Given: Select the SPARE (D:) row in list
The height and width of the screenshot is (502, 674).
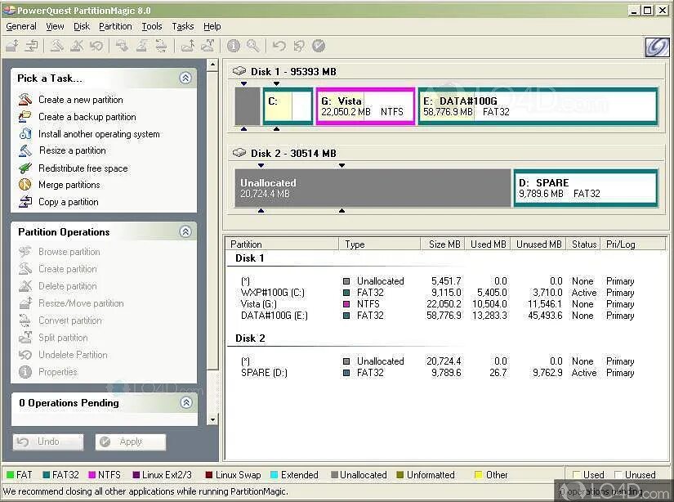Looking at the screenshot, I should coord(438,373).
